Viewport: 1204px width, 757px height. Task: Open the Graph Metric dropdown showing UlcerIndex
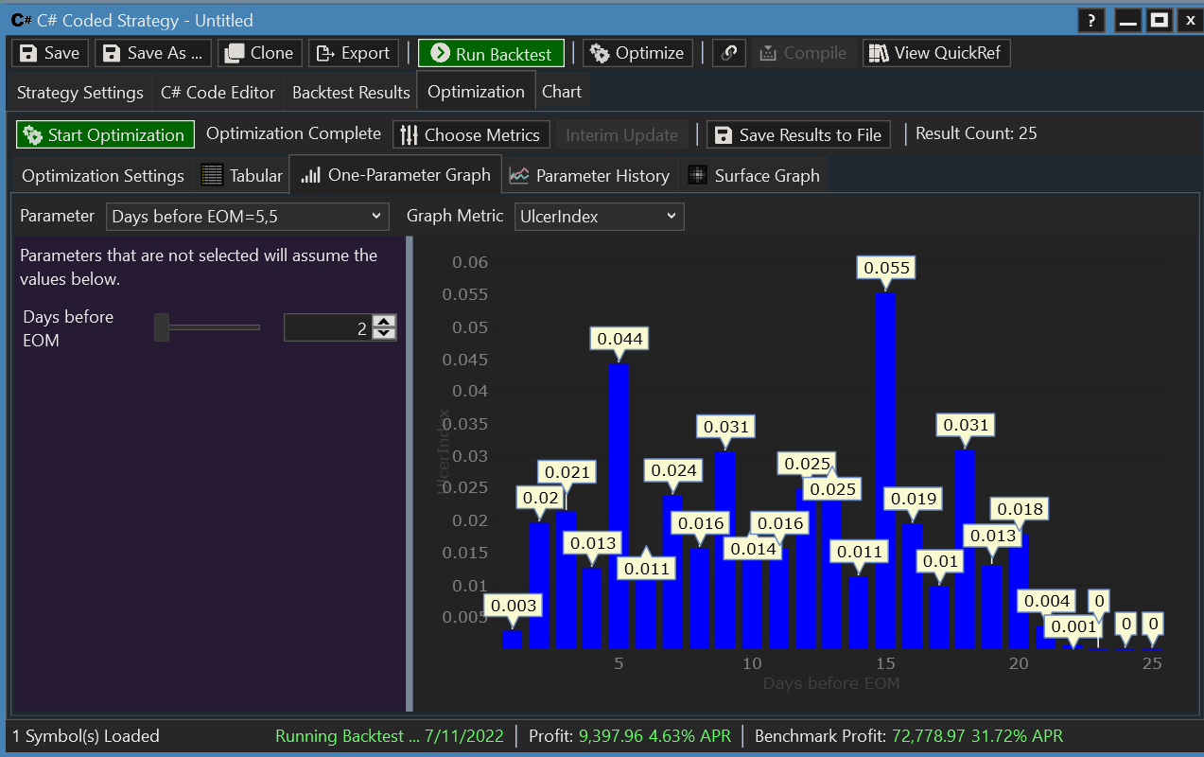[598, 216]
